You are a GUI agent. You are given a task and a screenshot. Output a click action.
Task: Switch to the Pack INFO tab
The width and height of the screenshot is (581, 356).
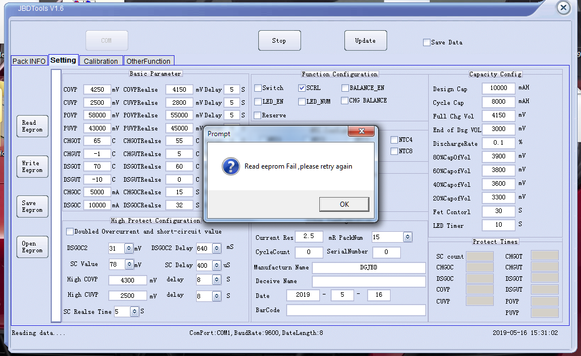(x=29, y=61)
